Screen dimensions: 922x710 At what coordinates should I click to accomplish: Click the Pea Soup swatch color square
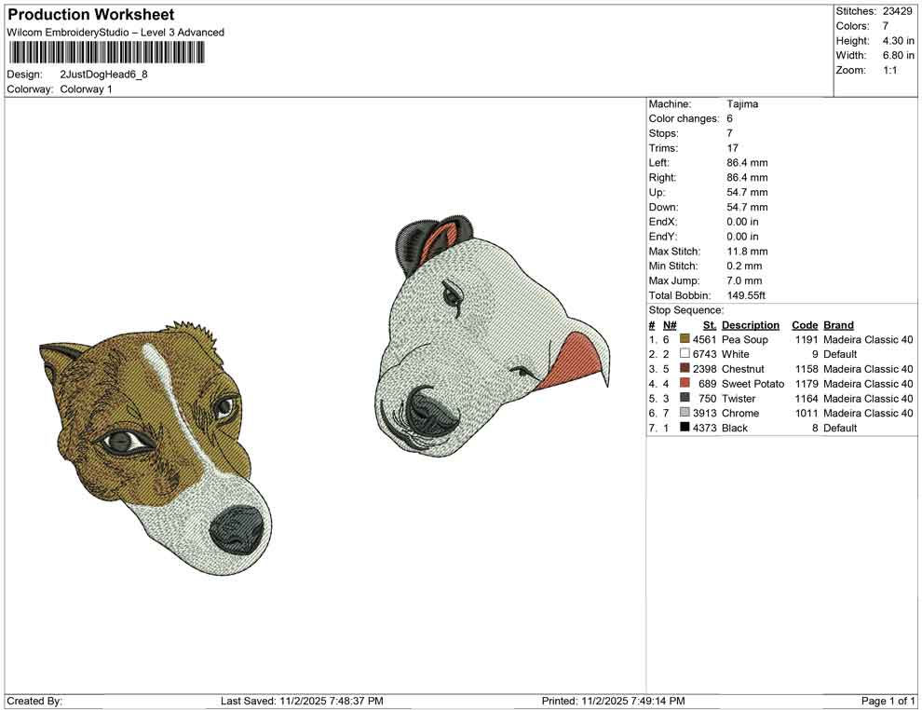point(684,339)
